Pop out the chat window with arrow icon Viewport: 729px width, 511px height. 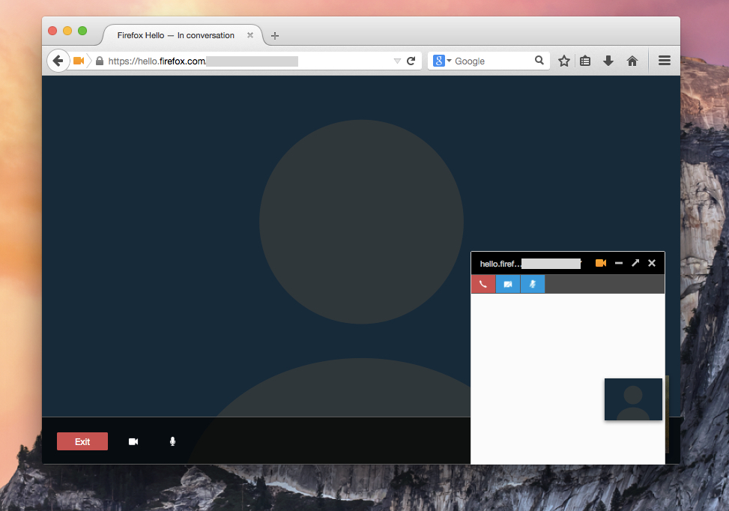[x=635, y=263]
